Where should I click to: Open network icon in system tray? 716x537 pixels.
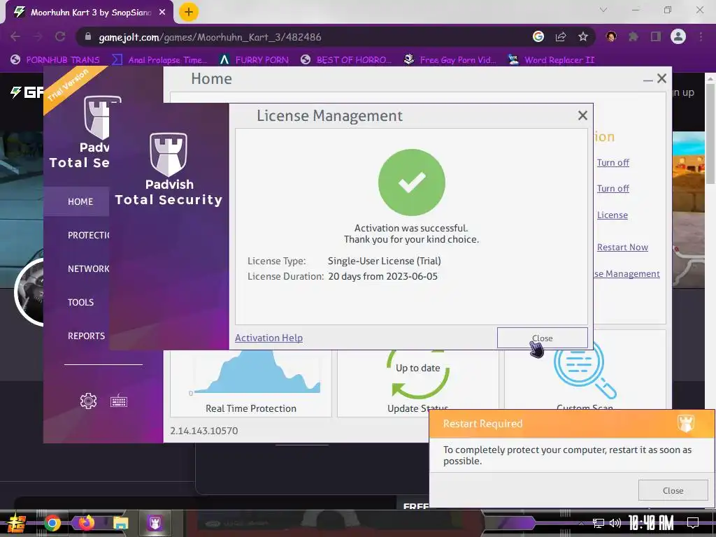(598, 523)
